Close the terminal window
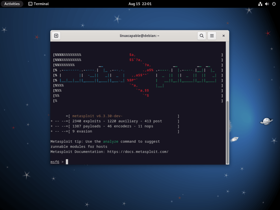 point(223,36)
